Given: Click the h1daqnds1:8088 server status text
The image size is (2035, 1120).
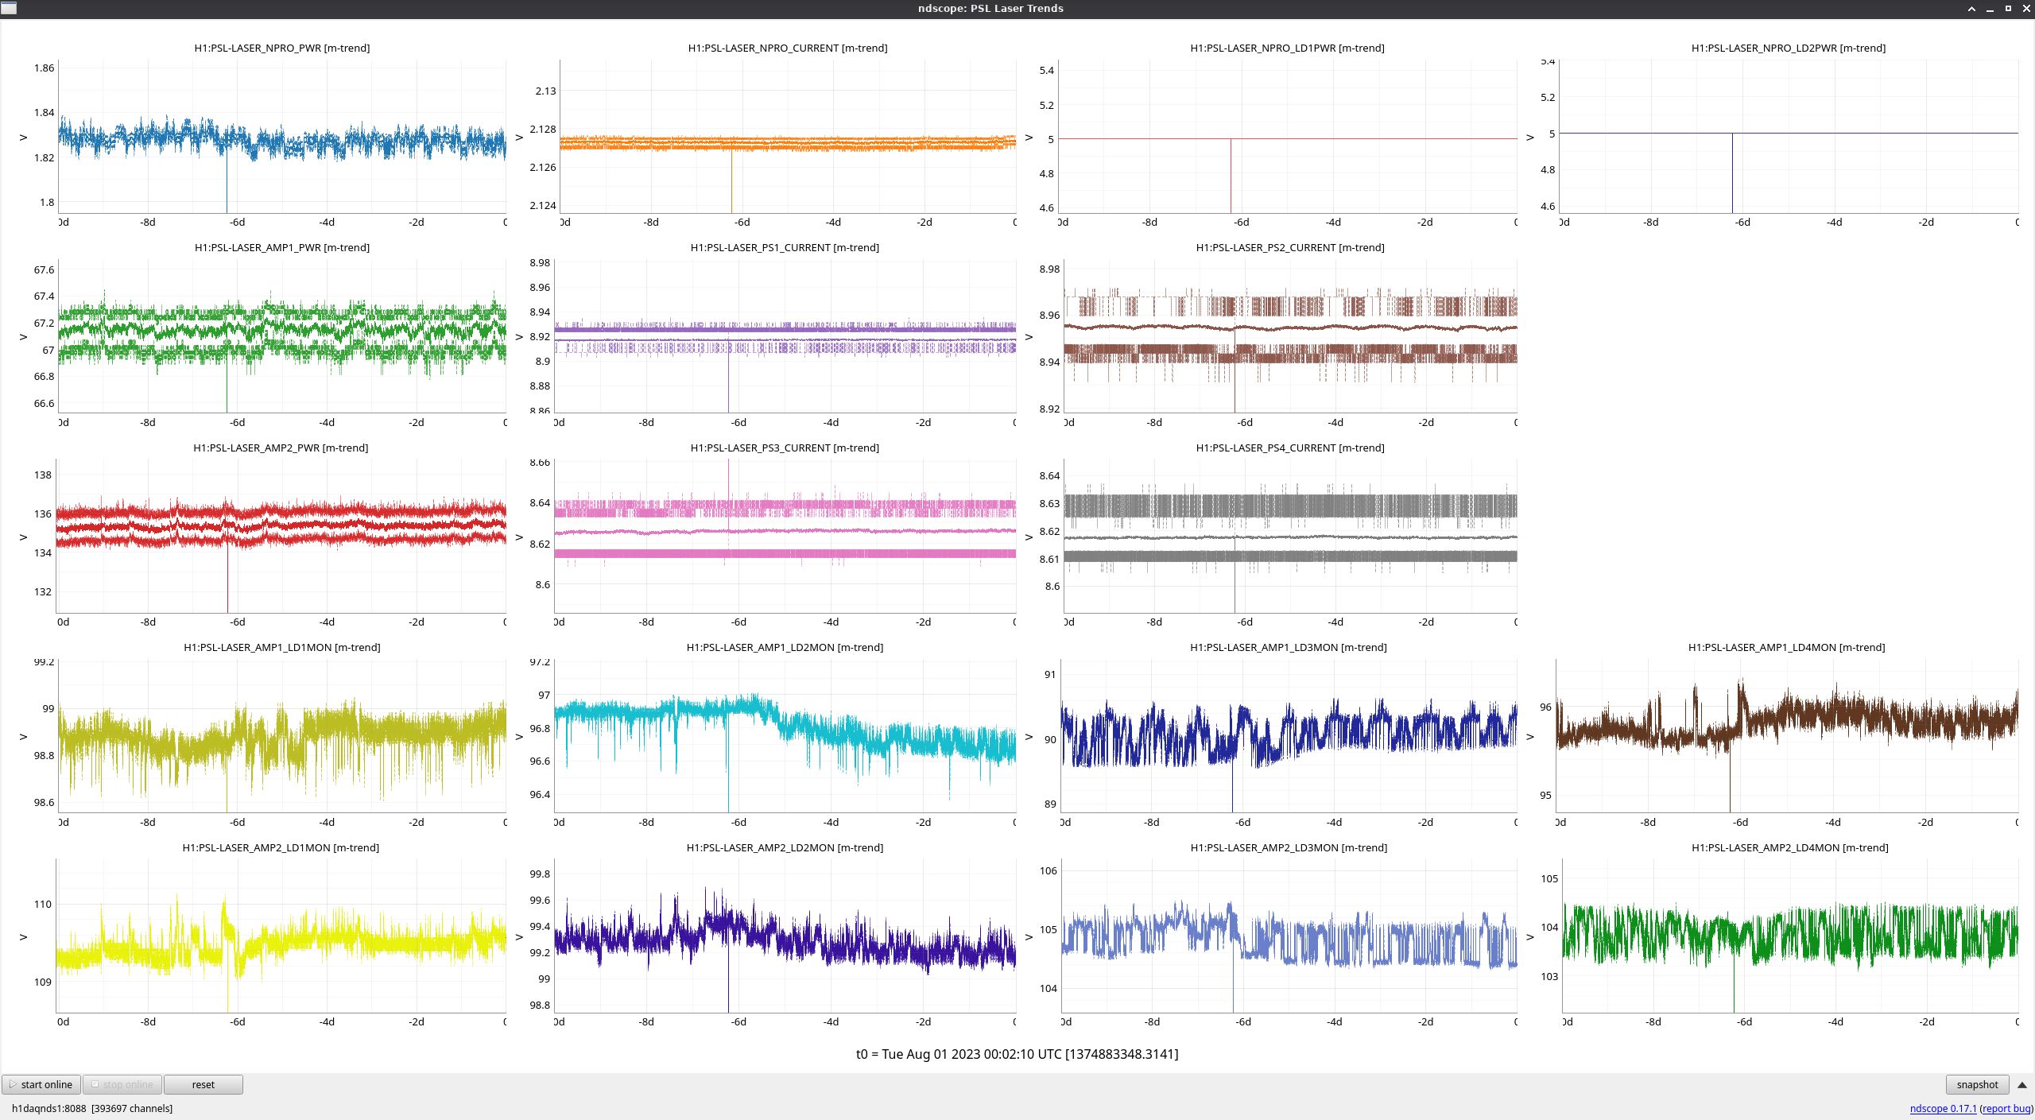Looking at the screenshot, I should coord(48,1108).
